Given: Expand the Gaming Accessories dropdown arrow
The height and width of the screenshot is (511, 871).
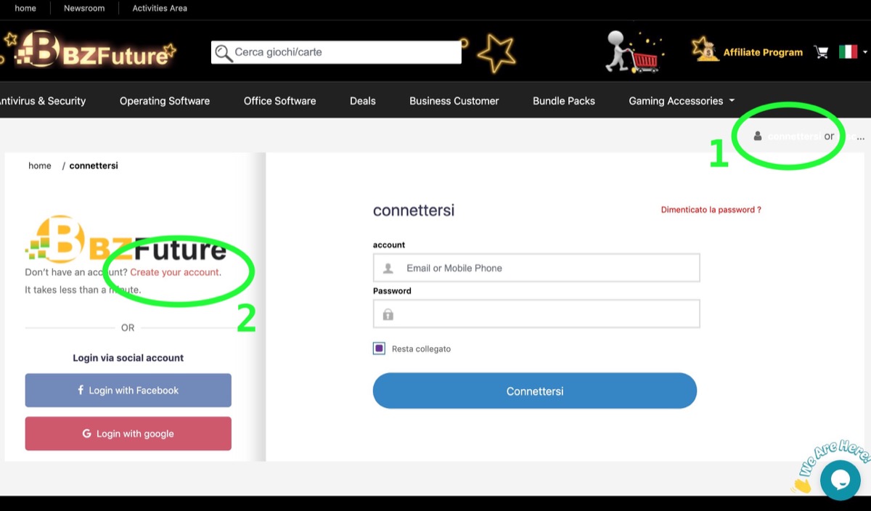Looking at the screenshot, I should point(732,101).
